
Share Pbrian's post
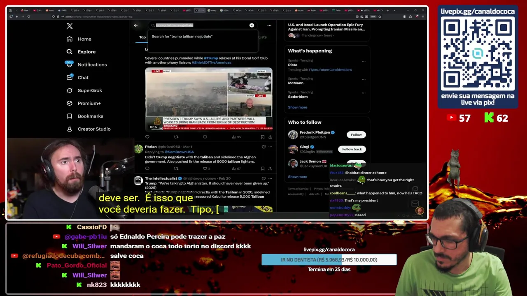pos(270,169)
